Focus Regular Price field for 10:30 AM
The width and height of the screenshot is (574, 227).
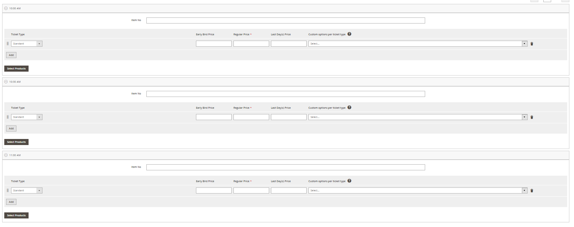coord(251,117)
